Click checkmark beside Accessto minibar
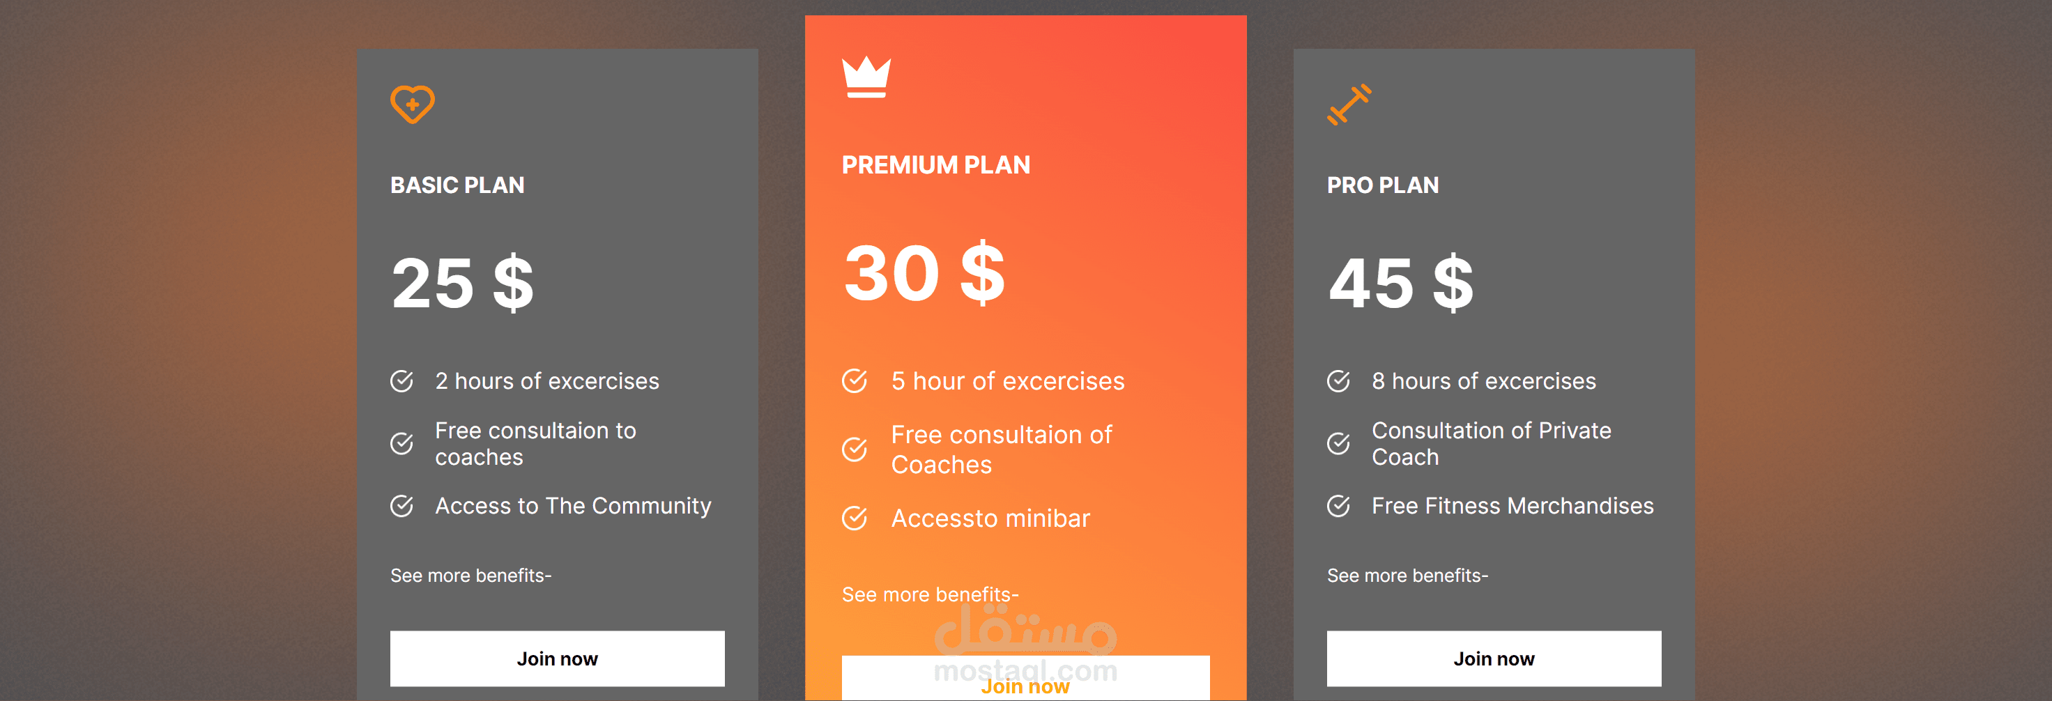 854,518
